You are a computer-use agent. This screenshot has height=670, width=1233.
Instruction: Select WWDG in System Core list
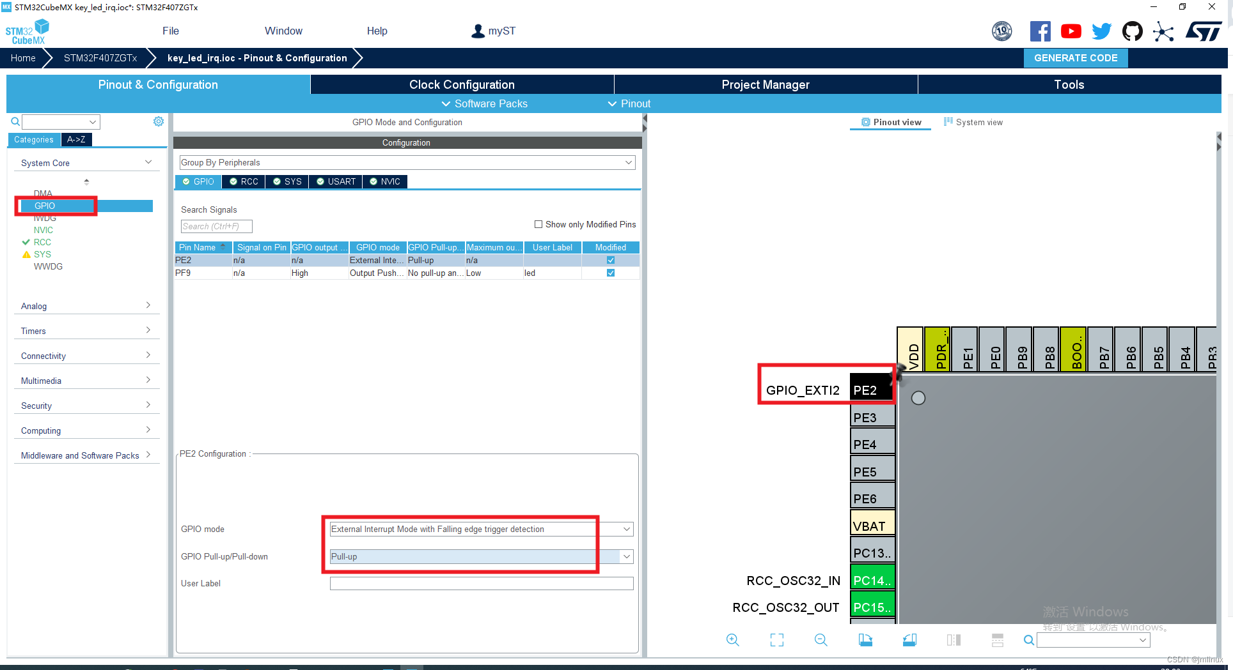coord(48,266)
